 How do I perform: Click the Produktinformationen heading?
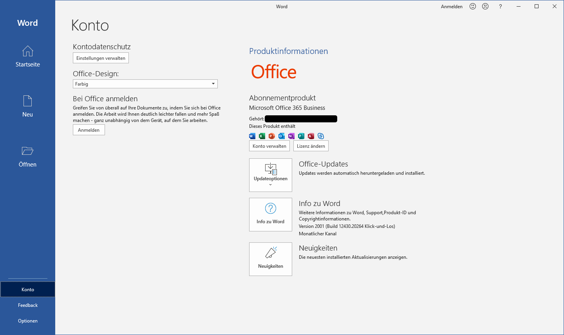(289, 51)
